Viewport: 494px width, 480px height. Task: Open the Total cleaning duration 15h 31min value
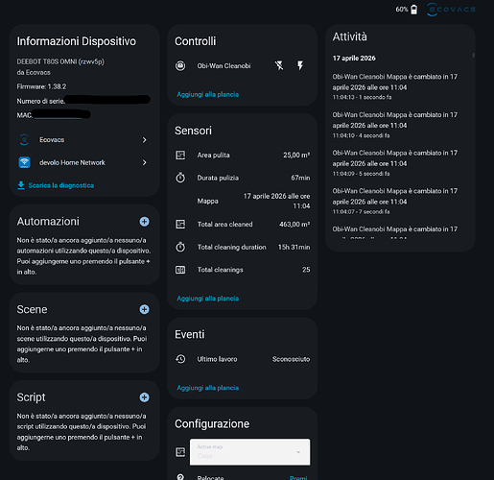coord(294,247)
